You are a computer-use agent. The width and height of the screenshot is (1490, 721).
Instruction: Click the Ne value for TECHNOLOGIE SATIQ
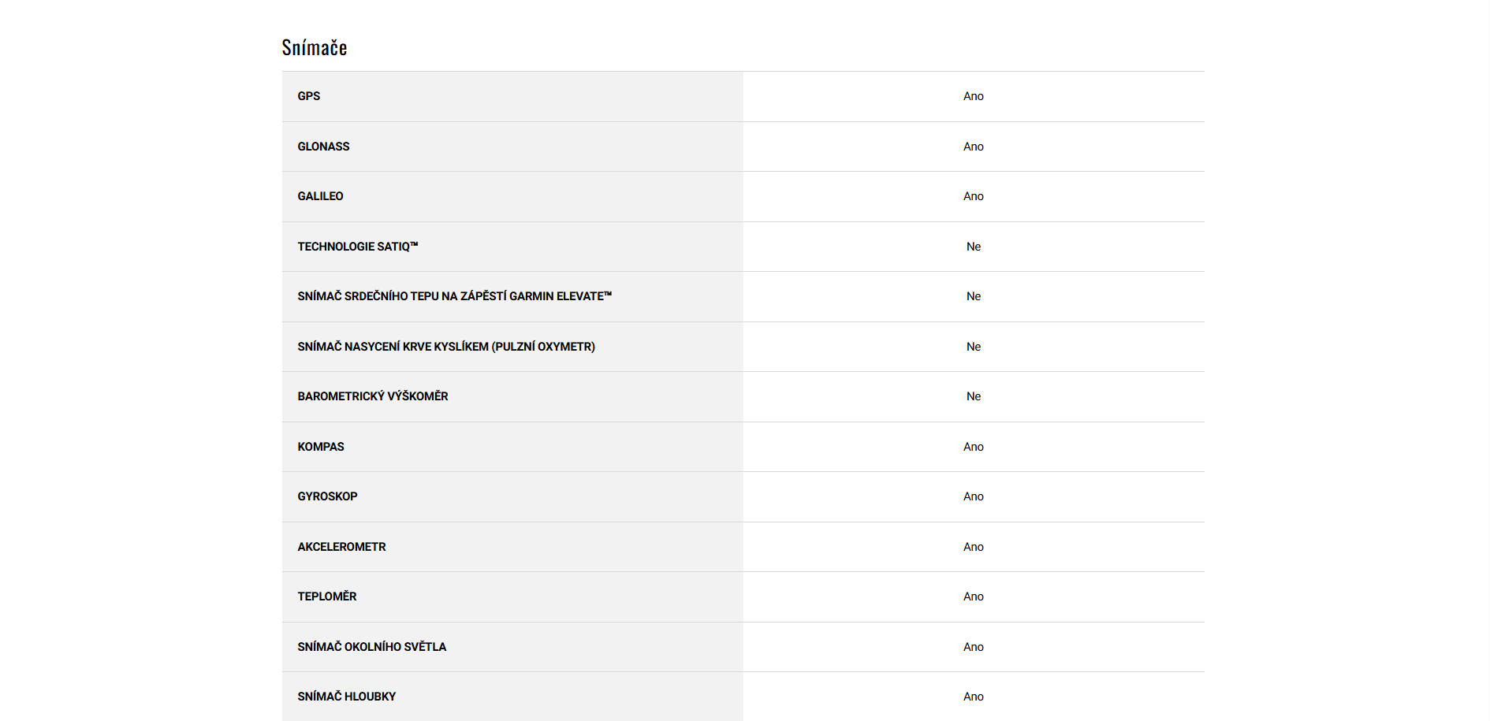974,247
